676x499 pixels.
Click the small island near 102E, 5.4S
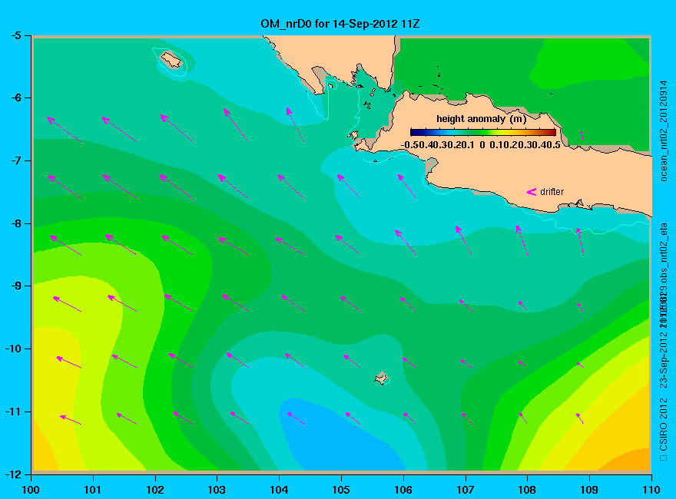coord(171,59)
